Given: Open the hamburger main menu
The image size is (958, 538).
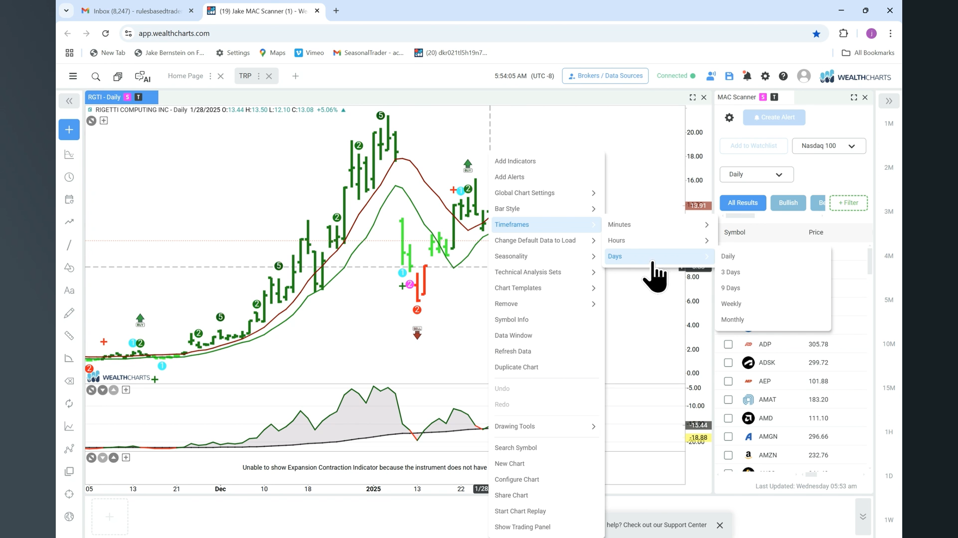Looking at the screenshot, I should pyautogui.click(x=73, y=76).
